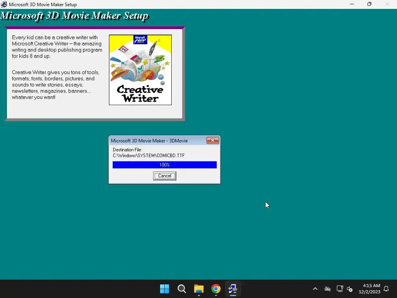Click the "Every kid can be a creative writer" paragraph
The height and width of the screenshot is (298, 397).
pyautogui.click(x=57, y=47)
